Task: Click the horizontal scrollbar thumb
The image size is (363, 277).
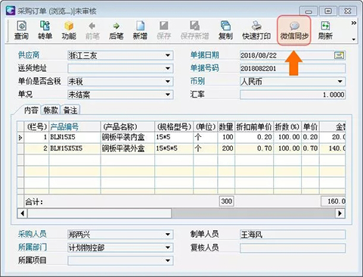Action: (x=100, y=213)
